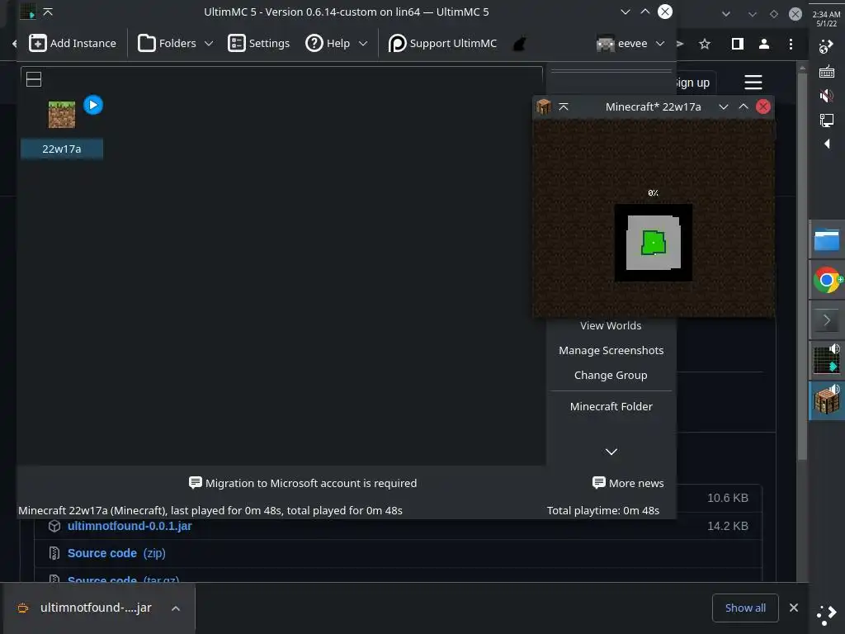Toggle keep-above pin on Minecraft window
Viewport: 845px width, 634px height.
(x=563, y=106)
